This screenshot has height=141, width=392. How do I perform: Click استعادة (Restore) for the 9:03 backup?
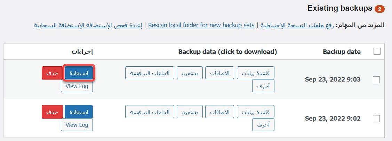79,73
